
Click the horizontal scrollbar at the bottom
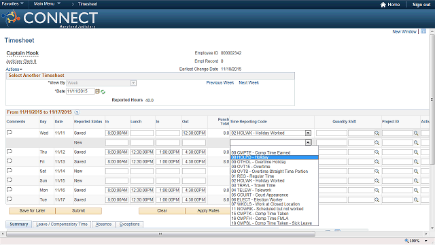pos(160,234)
